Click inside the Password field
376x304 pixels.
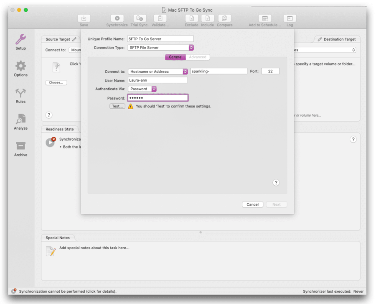[x=157, y=97]
